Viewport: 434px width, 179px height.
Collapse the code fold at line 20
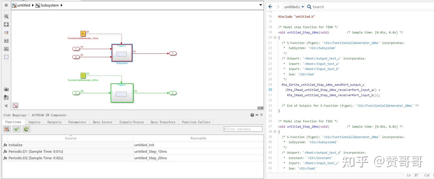[x=275, y=38]
